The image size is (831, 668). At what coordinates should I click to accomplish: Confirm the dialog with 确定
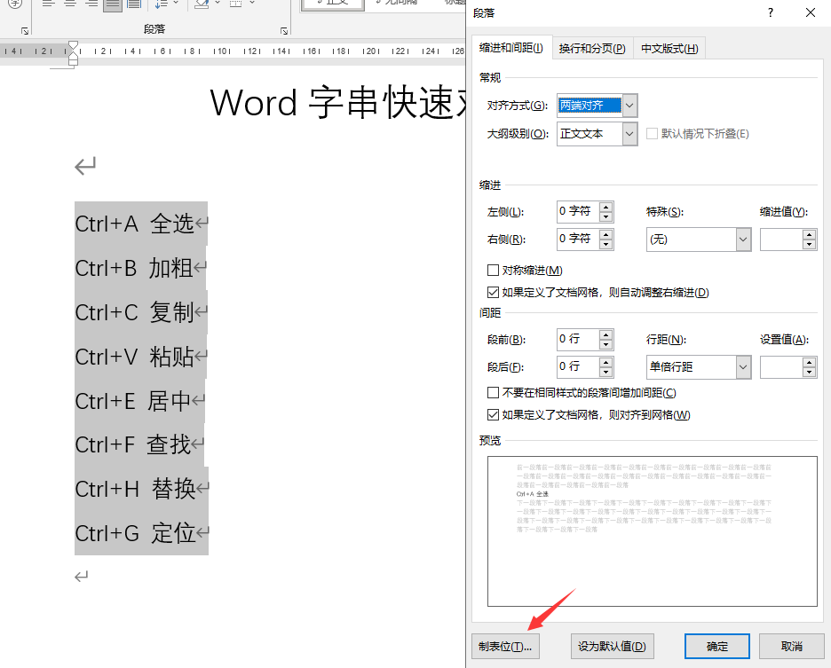point(717,647)
